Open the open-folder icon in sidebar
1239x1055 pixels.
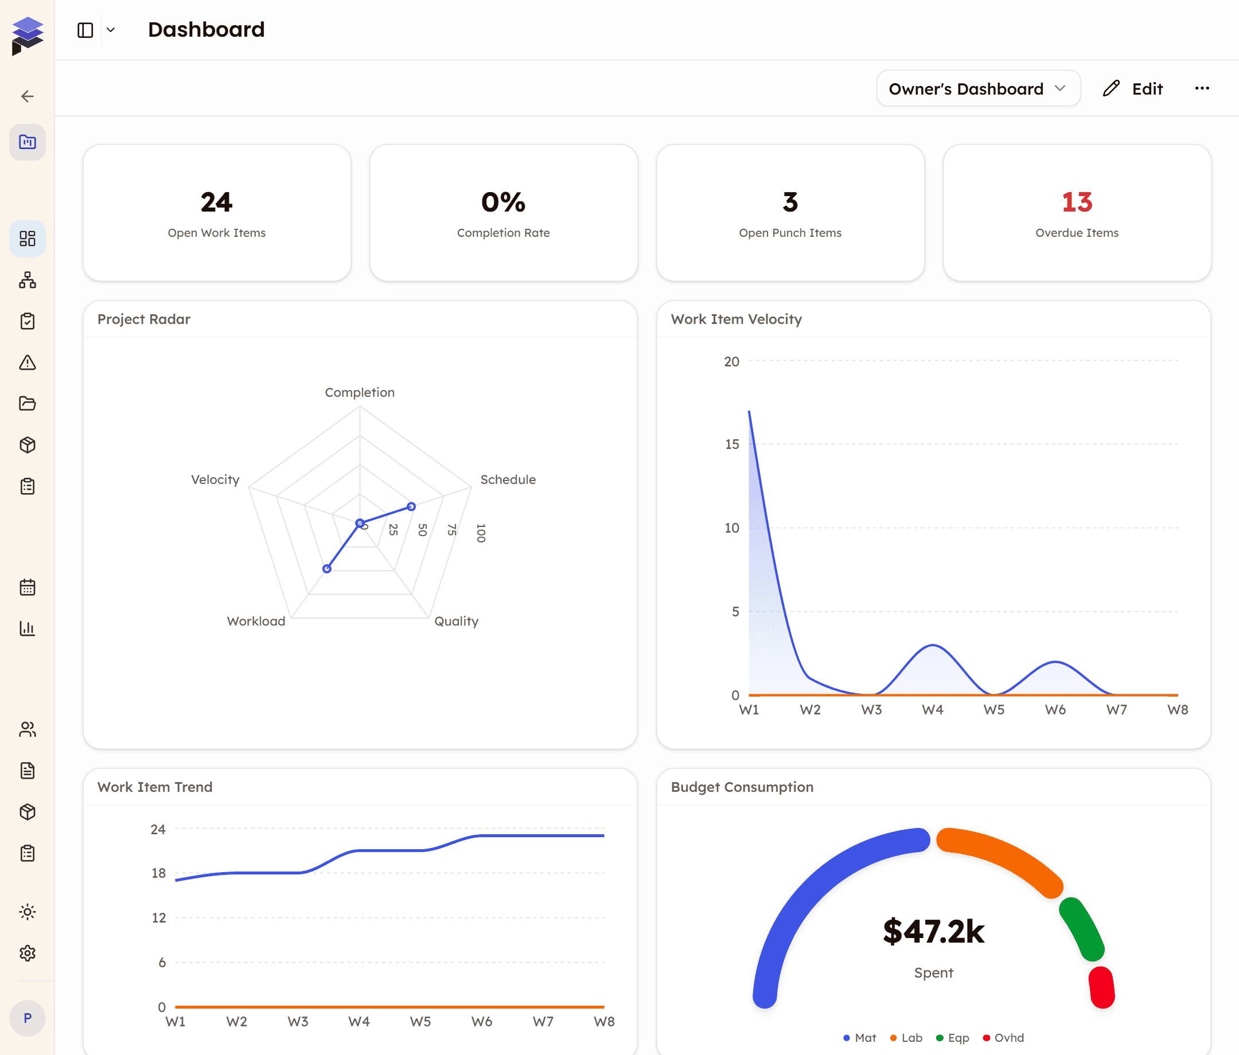(28, 404)
